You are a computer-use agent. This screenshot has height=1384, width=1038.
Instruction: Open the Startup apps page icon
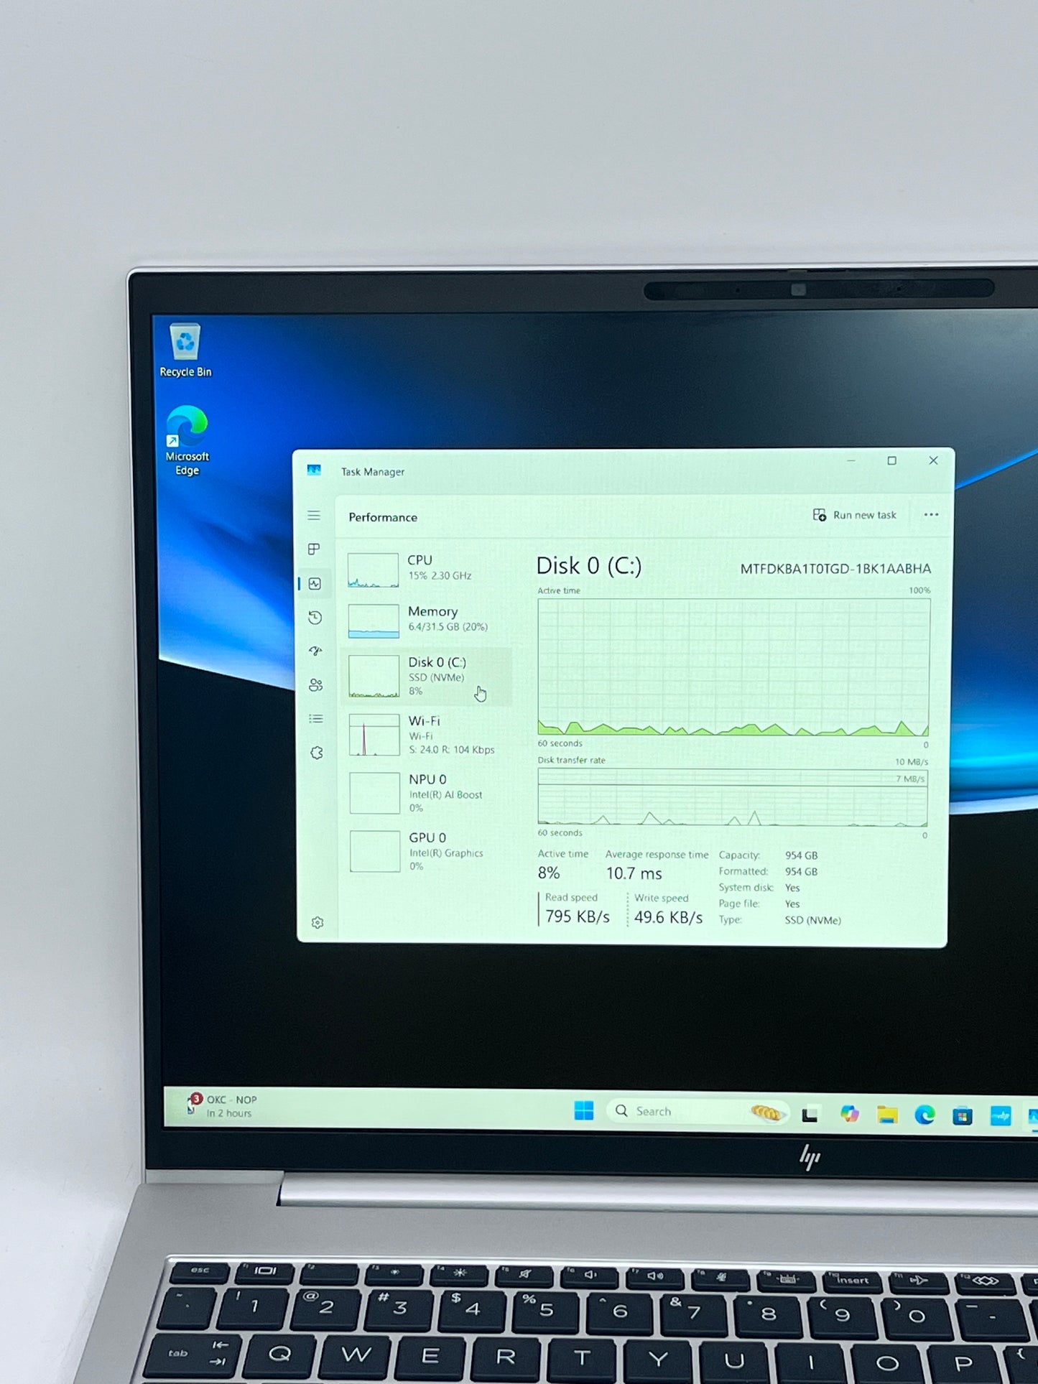click(315, 651)
